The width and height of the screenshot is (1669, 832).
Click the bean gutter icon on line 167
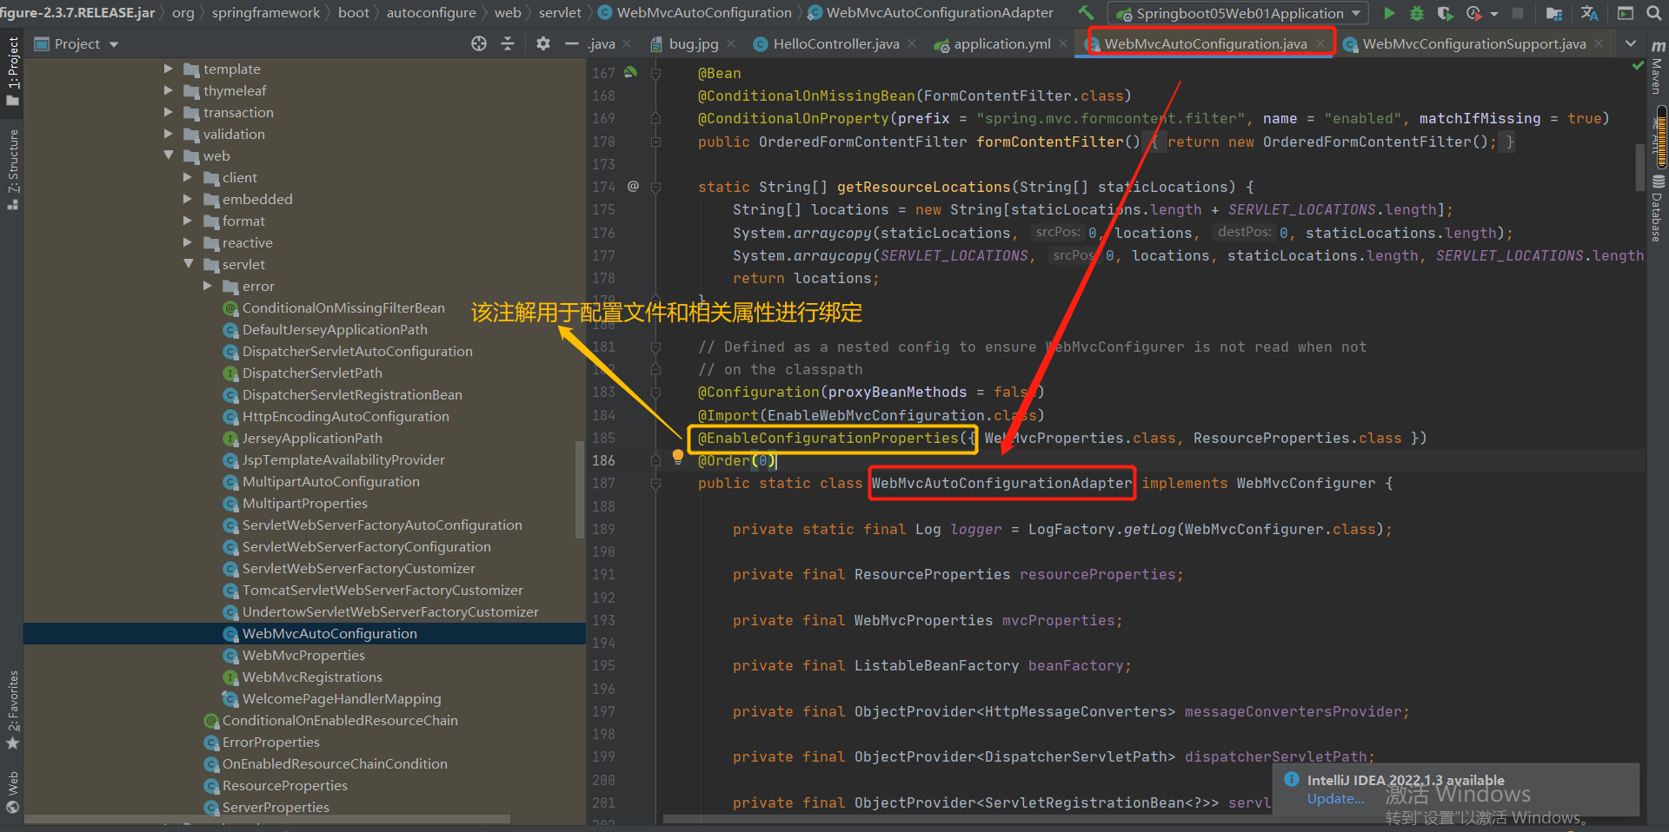point(631,73)
